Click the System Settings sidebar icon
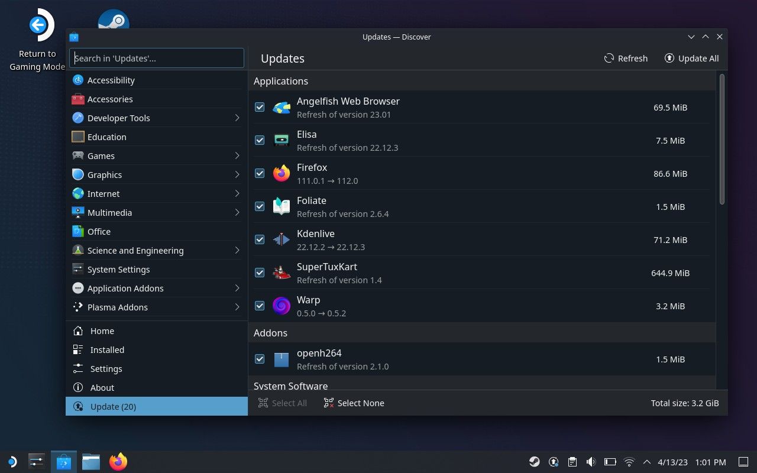The height and width of the screenshot is (473, 757). click(x=78, y=270)
